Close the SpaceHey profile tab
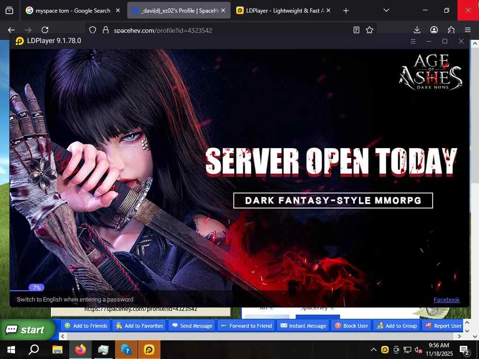 223,10
